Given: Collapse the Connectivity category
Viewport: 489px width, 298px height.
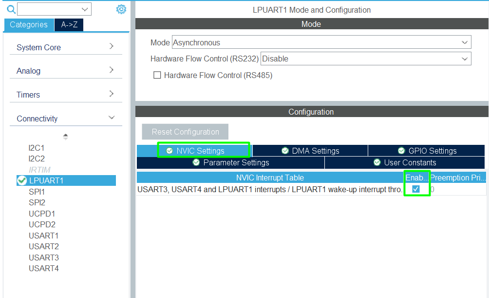Looking at the screenshot, I should [x=66, y=119].
